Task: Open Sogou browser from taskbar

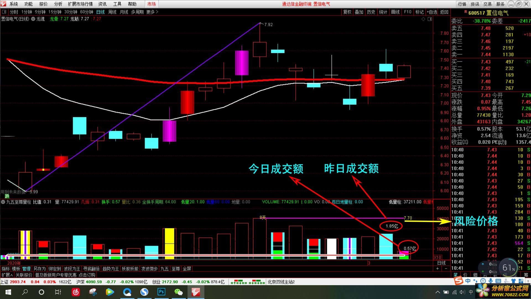Action: click(x=144, y=292)
